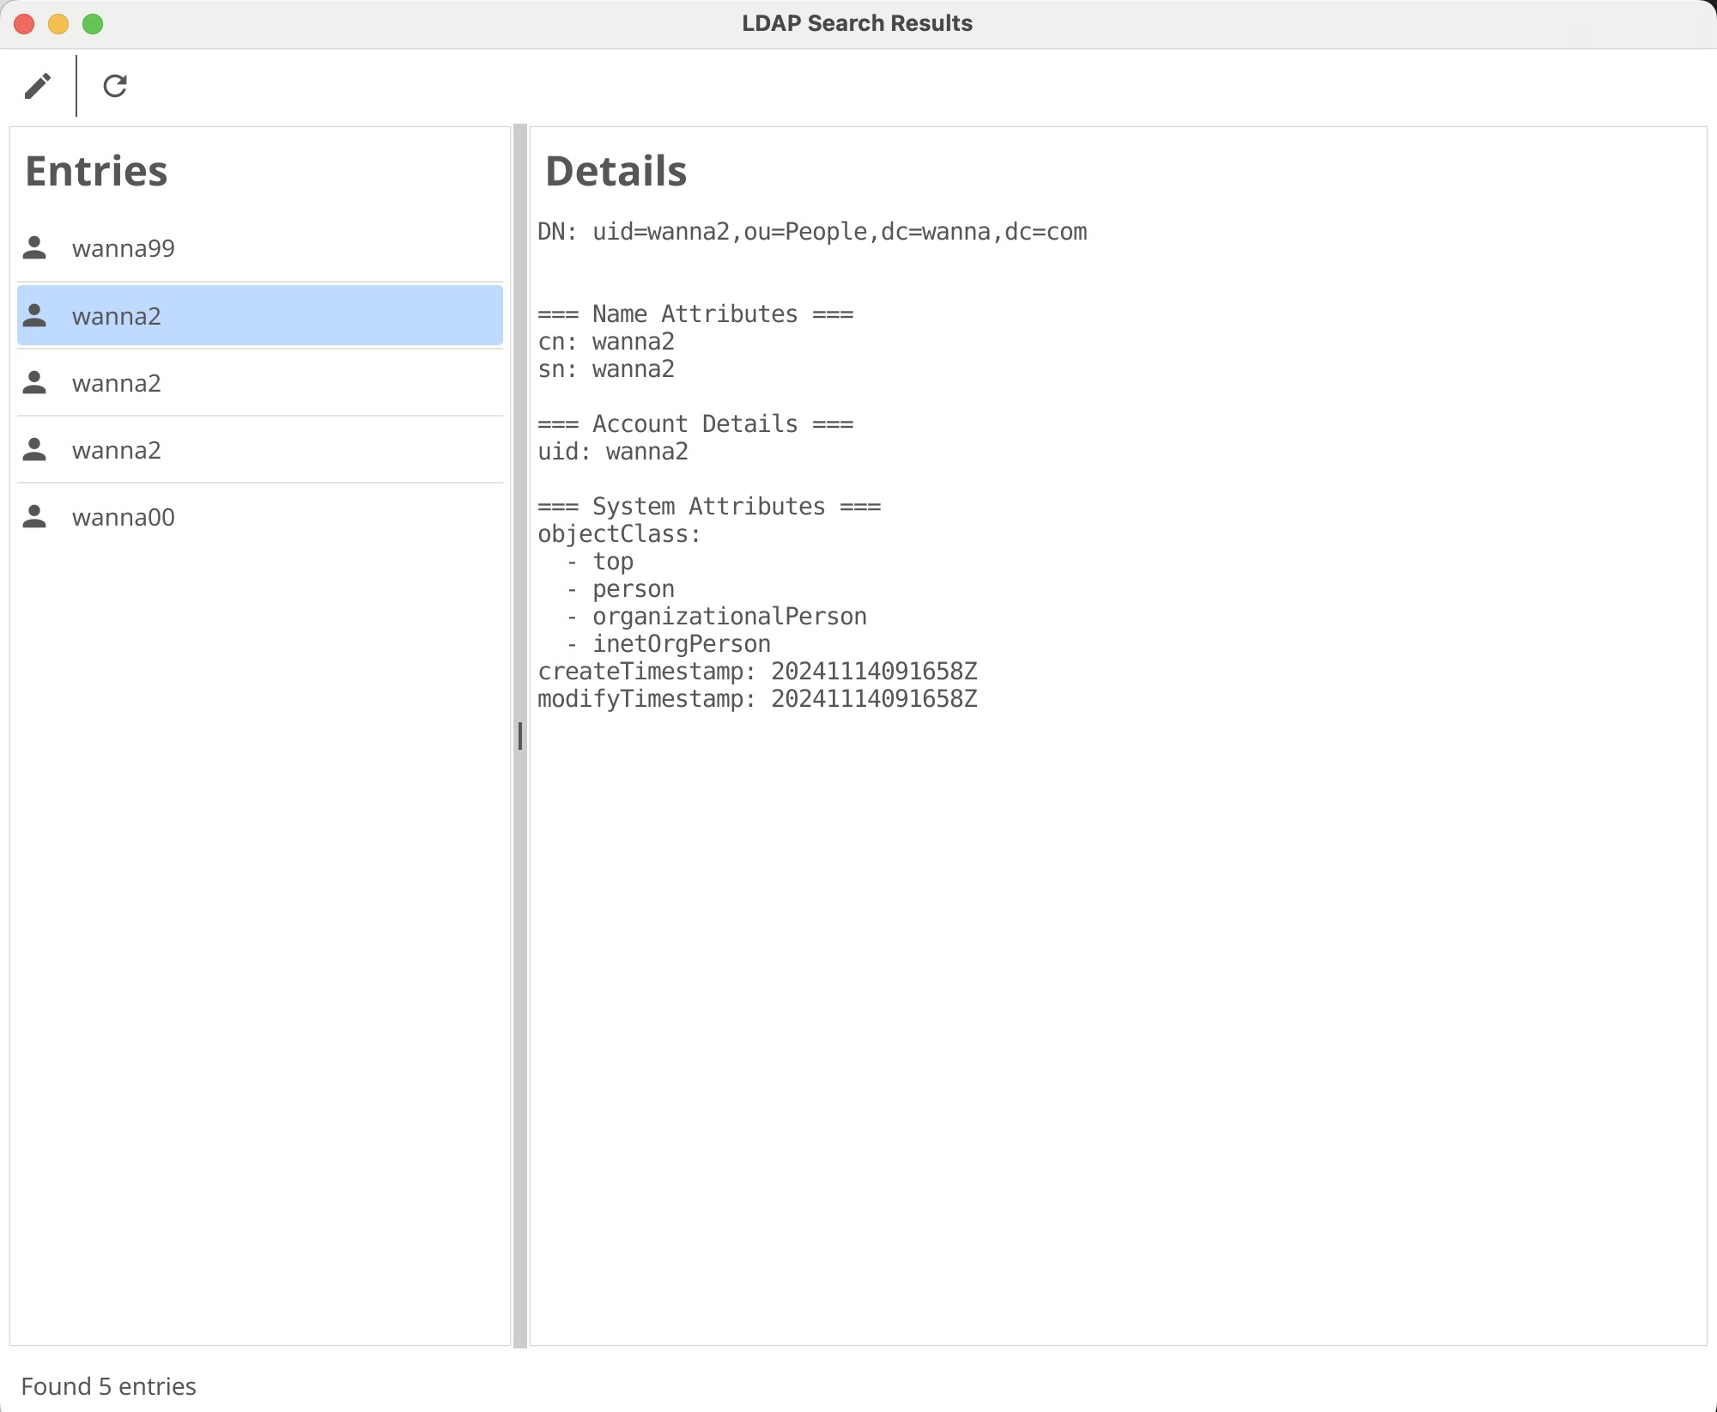Click the refresh icon in toolbar

[115, 86]
